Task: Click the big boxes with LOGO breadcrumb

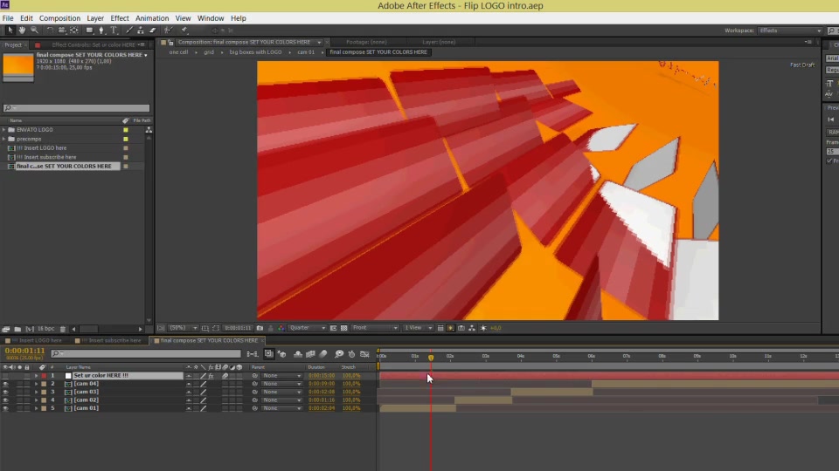Action: tap(255, 52)
